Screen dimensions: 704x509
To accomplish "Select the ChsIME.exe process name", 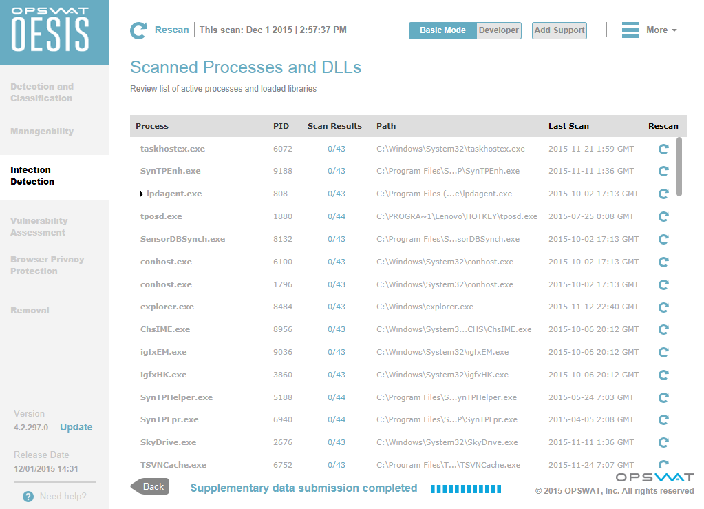I will pos(165,329).
